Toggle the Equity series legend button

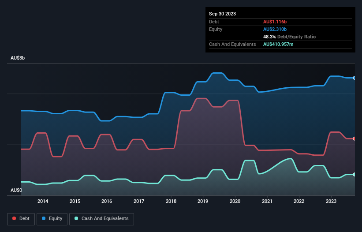(52, 219)
